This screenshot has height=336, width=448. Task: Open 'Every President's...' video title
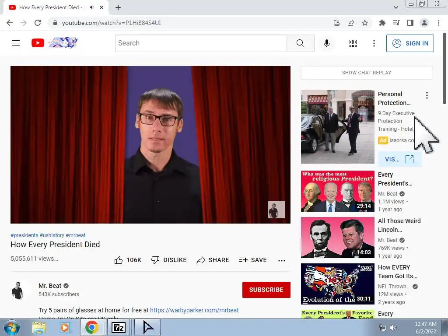point(395,179)
